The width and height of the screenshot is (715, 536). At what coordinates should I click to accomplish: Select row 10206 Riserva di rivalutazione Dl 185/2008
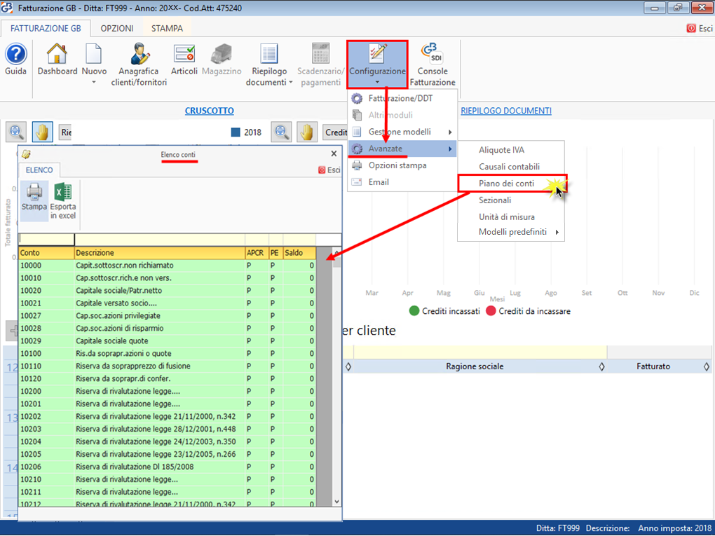click(167, 467)
